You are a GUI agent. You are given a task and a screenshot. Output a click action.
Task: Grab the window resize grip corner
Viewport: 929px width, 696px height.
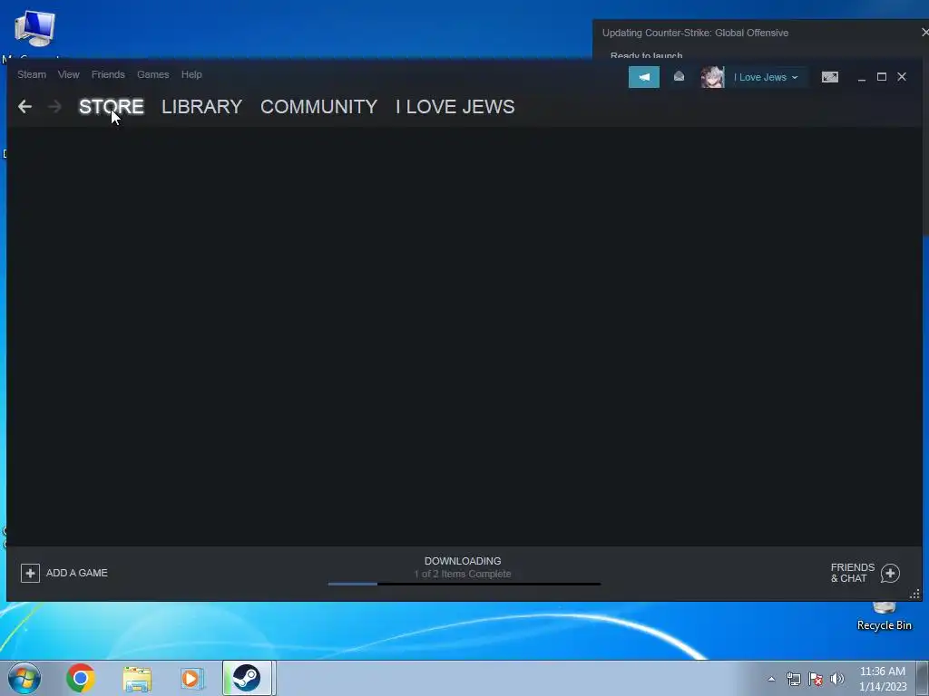(x=914, y=594)
